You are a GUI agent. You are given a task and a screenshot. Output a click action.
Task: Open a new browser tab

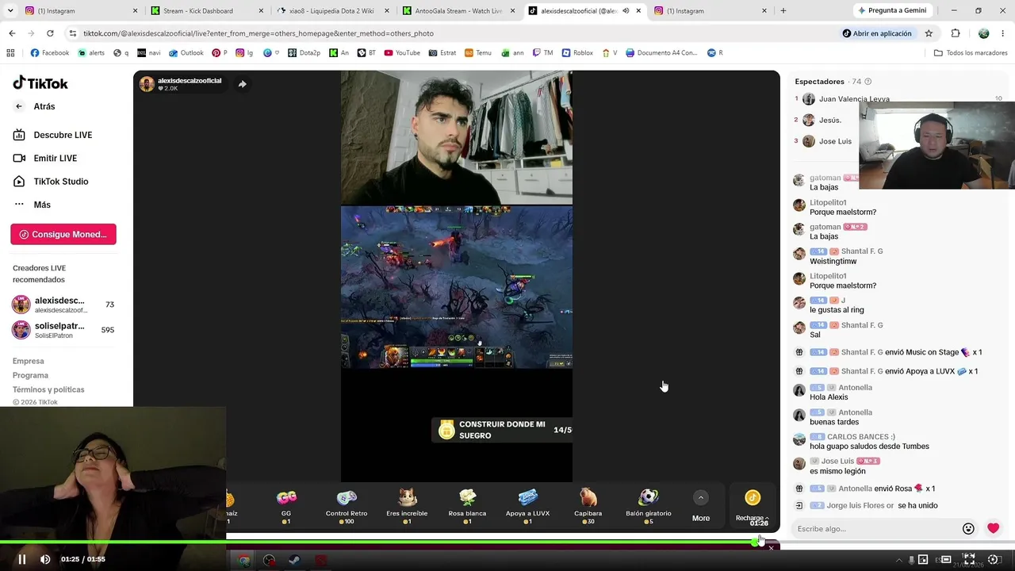pyautogui.click(x=783, y=11)
